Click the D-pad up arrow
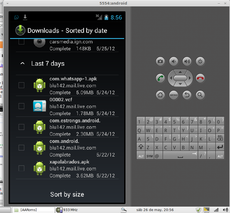Screen dimensions: 230x213 (x=180, y=72)
